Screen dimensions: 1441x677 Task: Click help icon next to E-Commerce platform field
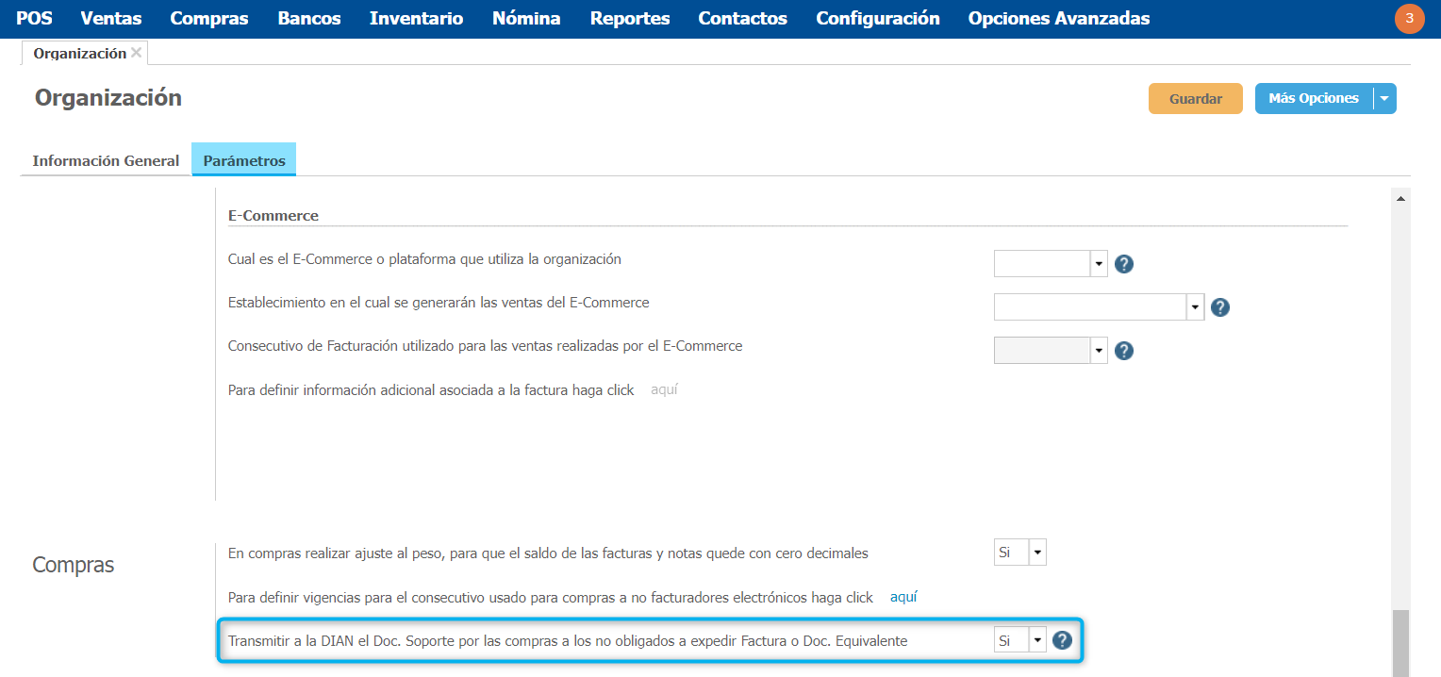coord(1123,264)
